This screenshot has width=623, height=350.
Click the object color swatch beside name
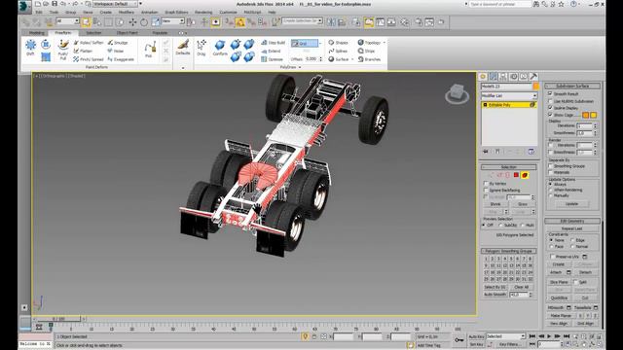(x=536, y=87)
